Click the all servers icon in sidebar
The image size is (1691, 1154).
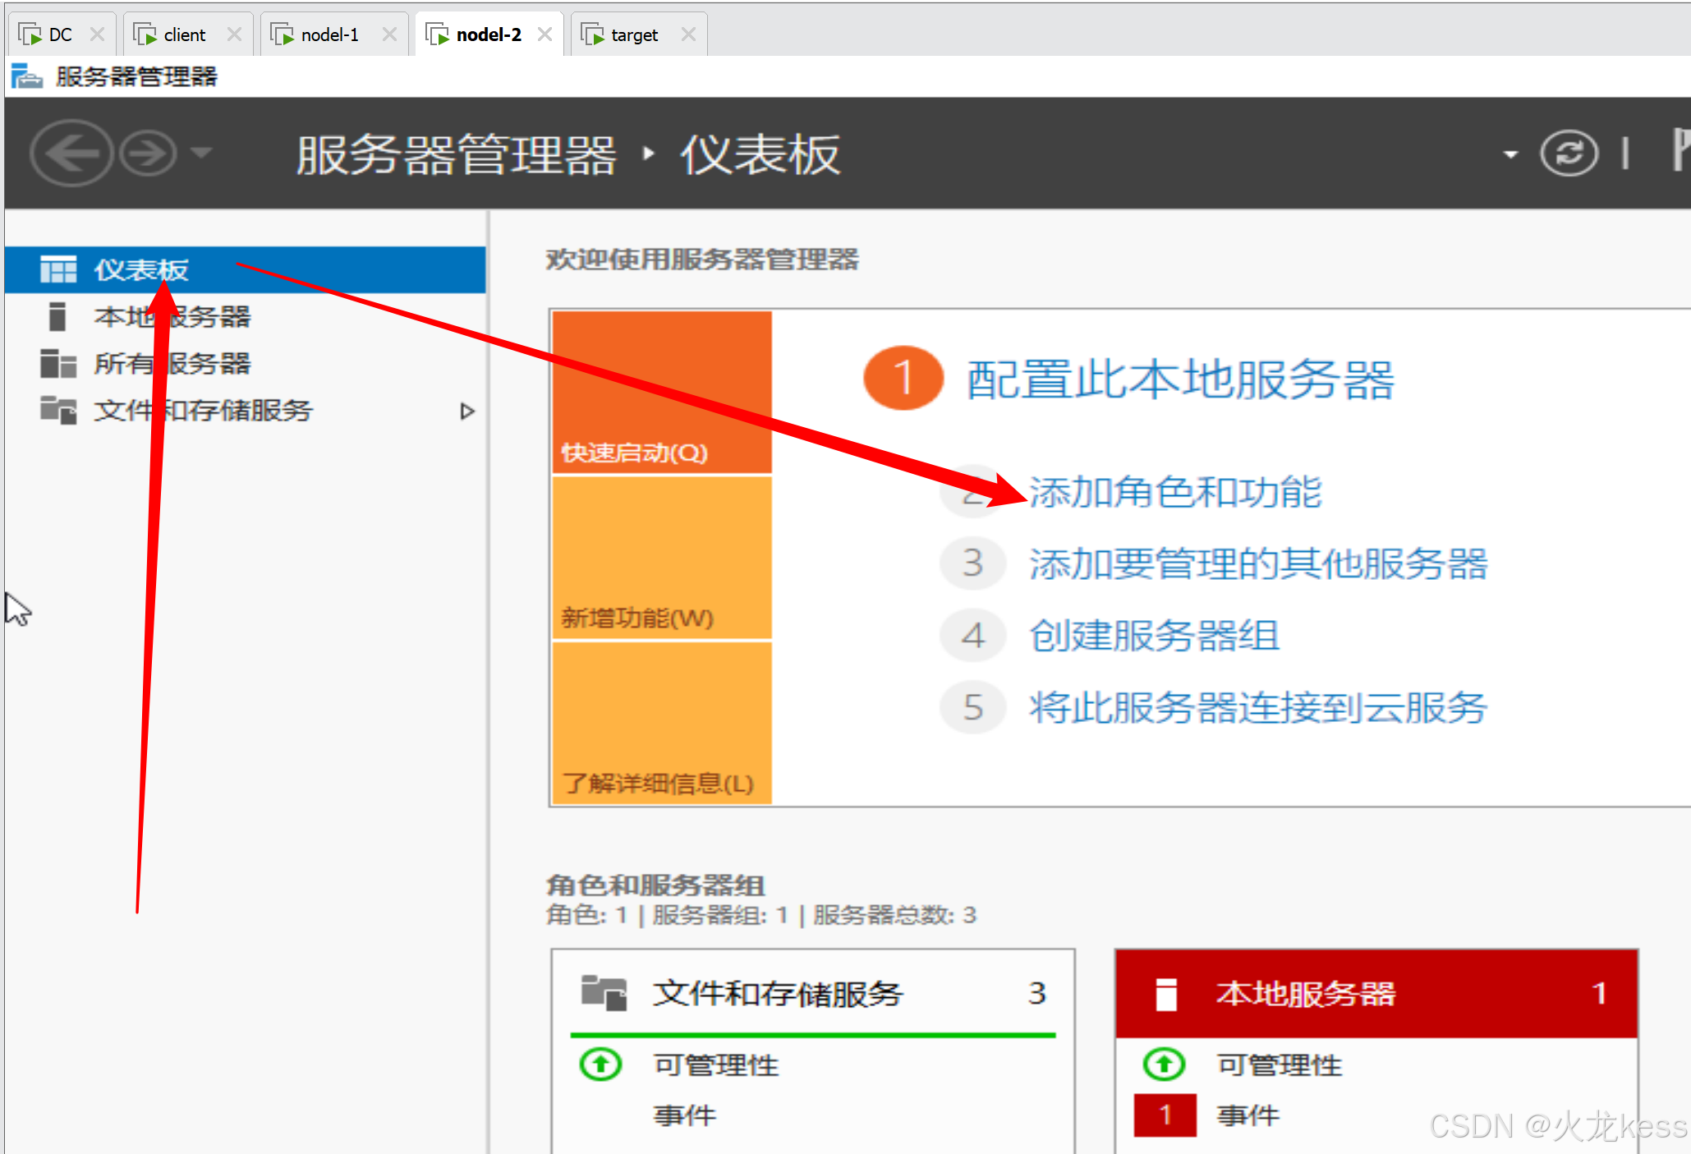[57, 364]
